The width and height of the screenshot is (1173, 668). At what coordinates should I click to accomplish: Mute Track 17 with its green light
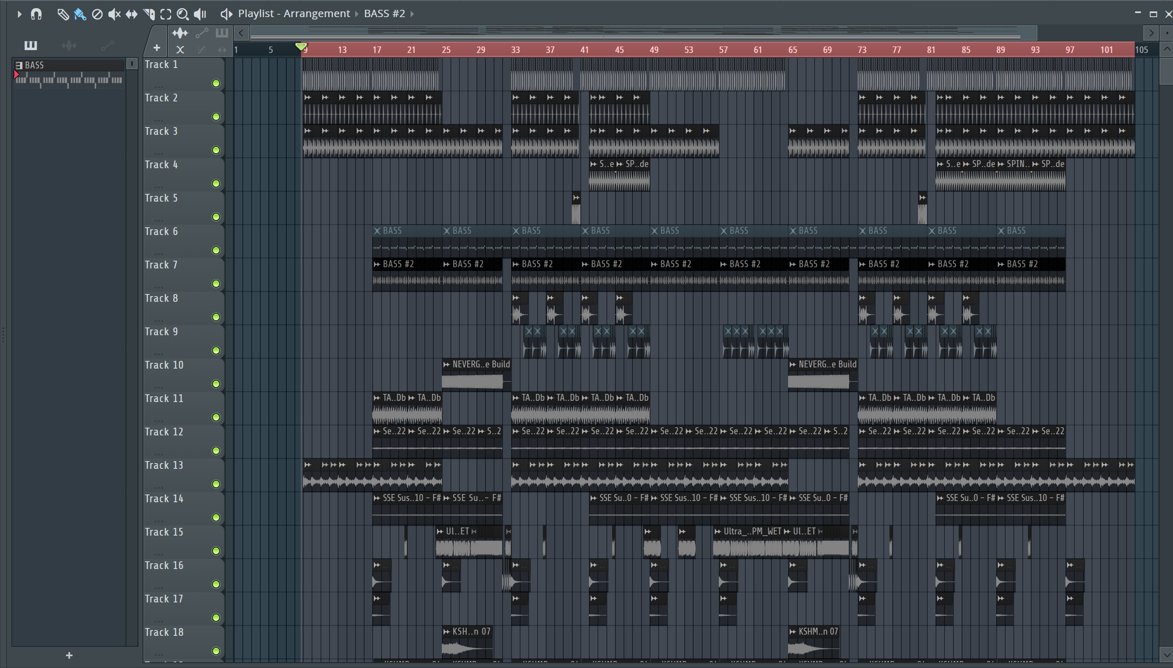216,617
